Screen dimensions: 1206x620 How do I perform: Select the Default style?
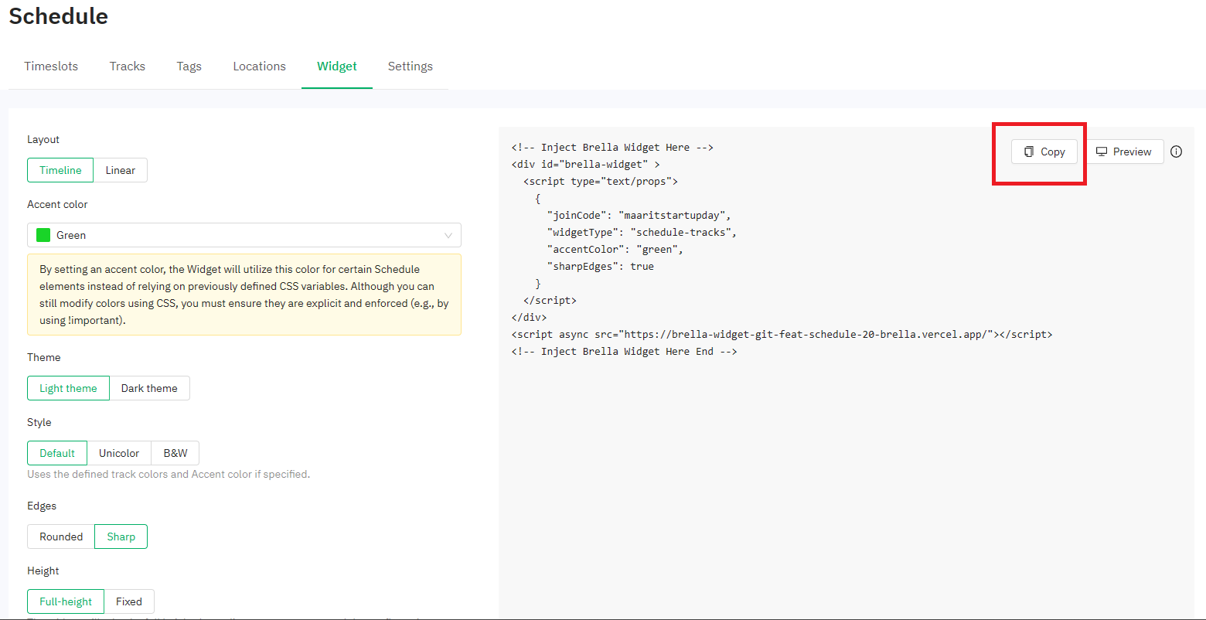(x=57, y=453)
